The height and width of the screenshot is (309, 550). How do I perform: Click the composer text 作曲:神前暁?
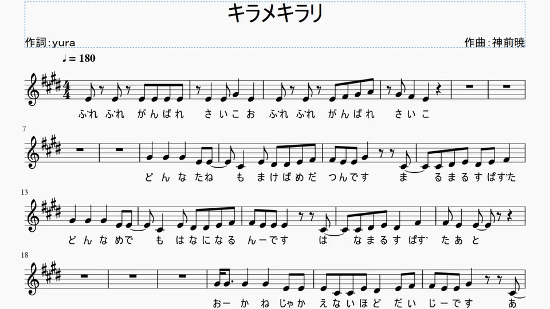[494, 42]
